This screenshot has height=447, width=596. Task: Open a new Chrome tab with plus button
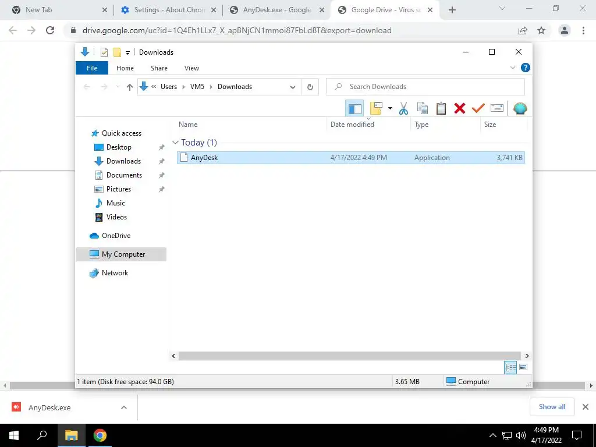[452, 10]
